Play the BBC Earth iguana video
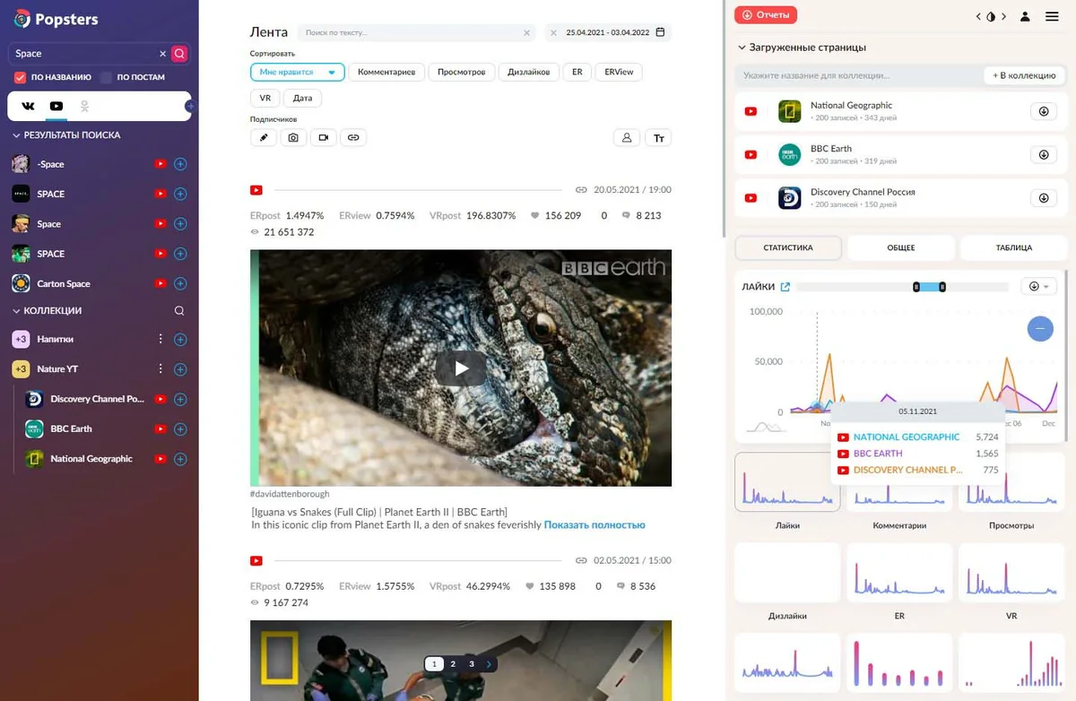The height and width of the screenshot is (701, 1076). click(x=461, y=368)
